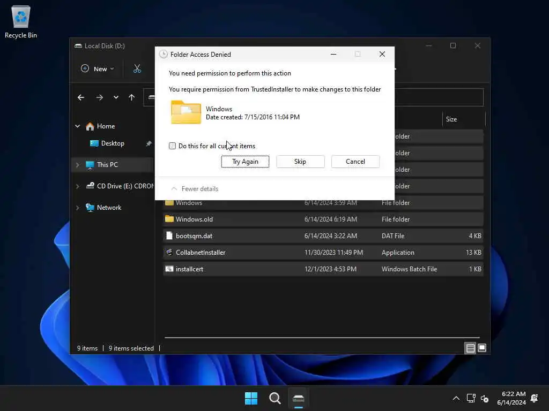Click 'File folder' type cell of Windows.old
The width and height of the screenshot is (549, 411).
(x=395, y=219)
